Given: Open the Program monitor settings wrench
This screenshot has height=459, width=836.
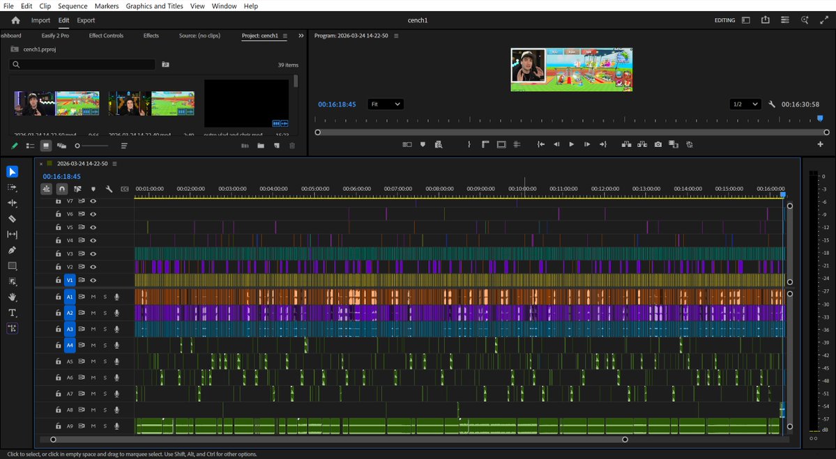Looking at the screenshot, I should click(x=771, y=104).
